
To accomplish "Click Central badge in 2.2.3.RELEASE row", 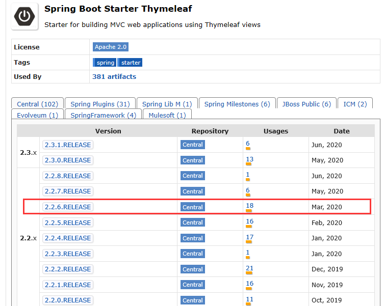I will coord(193,254).
